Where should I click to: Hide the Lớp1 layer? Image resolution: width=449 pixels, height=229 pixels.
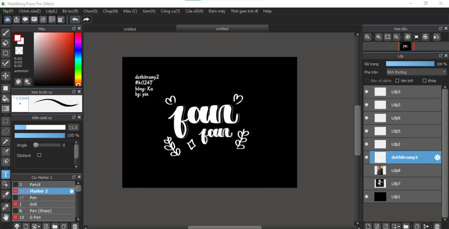tap(367, 197)
